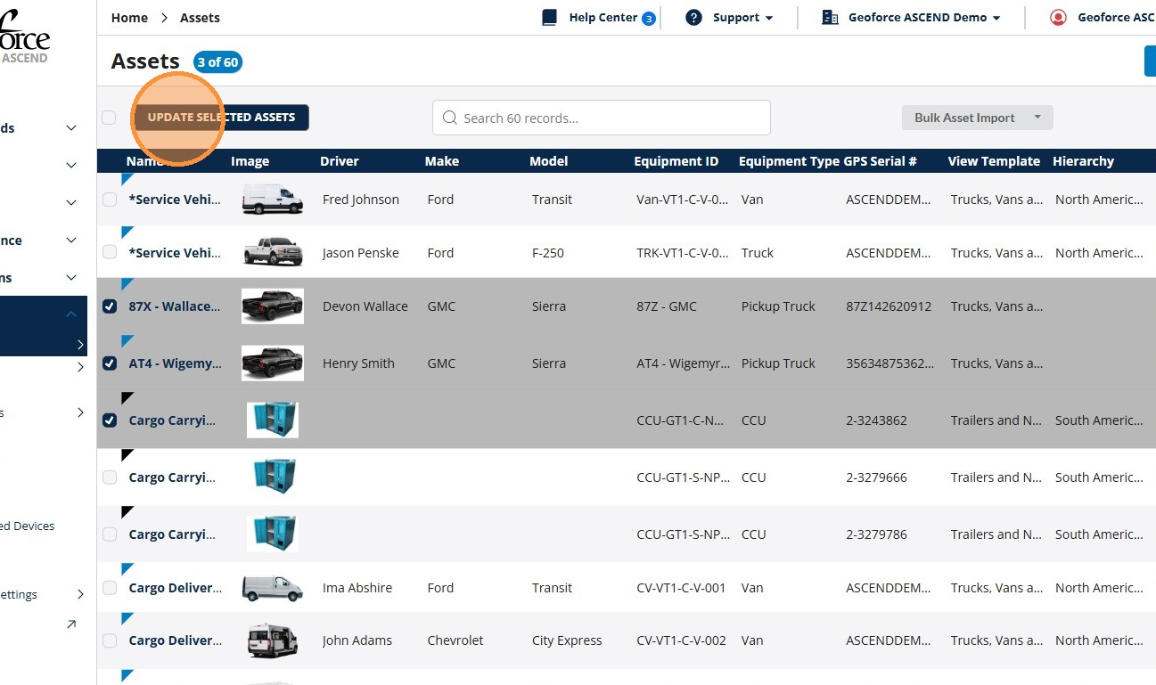
Task: Open the 87X - Wallace asset link
Action: pyautogui.click(x=175, y=306)
